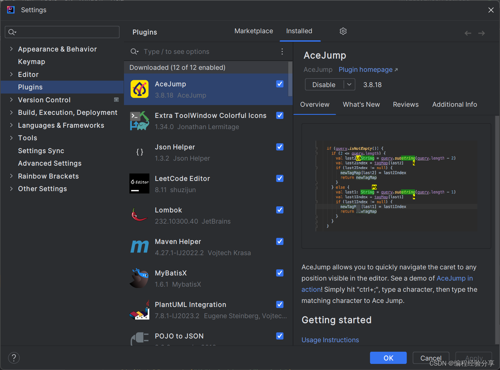Toggle the Json Helper plugin checkbox
Viewport: 500px width, 370px height.
coord(280,147)
